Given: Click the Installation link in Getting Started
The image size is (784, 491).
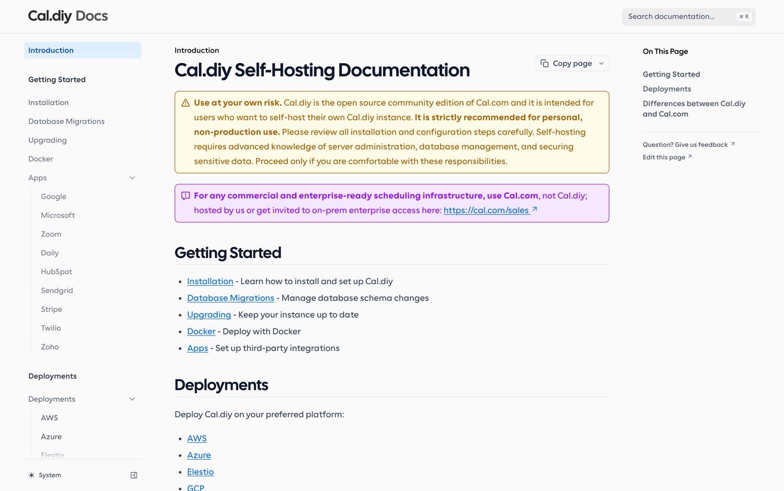Looking at the screenshot, I should click(210, 281).
